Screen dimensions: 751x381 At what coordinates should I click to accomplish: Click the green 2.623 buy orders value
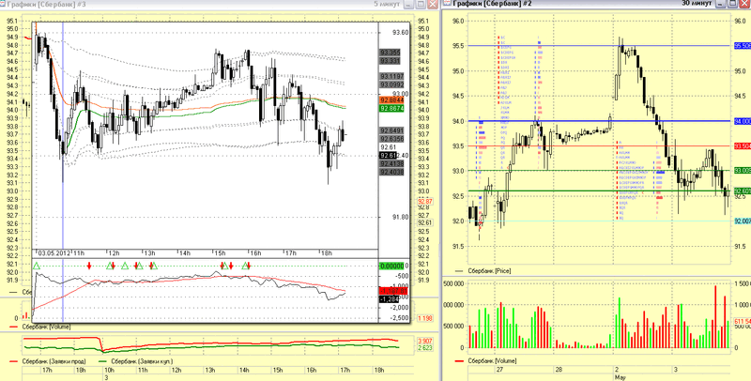point(425,348)
